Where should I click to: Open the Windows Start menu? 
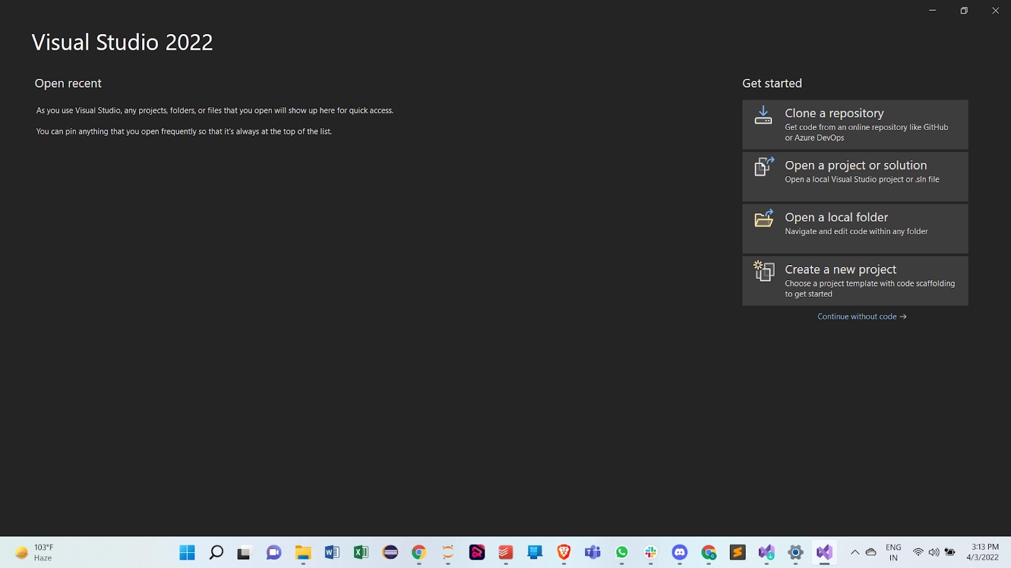tap(187, 553)
